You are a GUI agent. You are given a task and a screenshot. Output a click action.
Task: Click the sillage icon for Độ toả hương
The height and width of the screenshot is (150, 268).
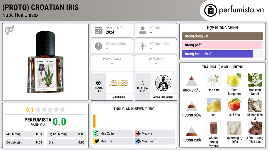click(x=143, y=46)
